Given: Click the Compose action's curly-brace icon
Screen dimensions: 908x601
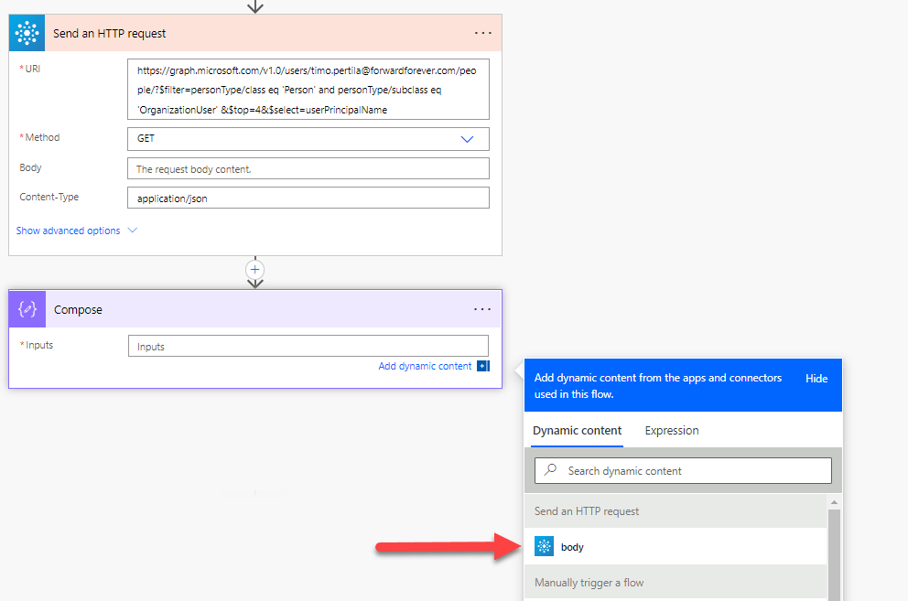Looking at the screenshot, I should coord(27,309).
